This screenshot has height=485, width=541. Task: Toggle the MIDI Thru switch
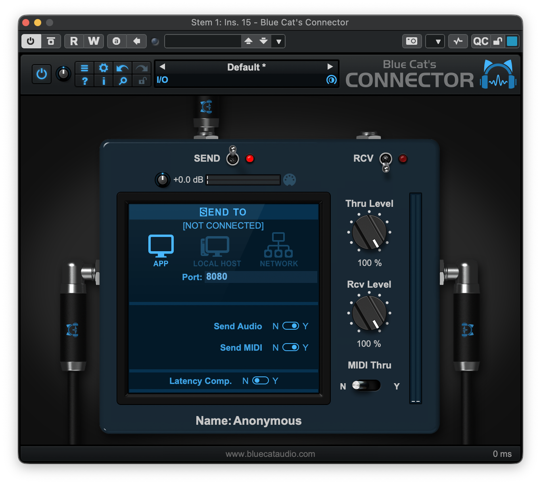pos(366,386)
